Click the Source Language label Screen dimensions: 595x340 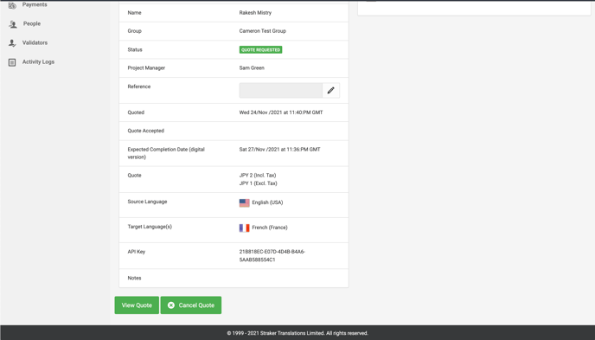click(147, 202)
